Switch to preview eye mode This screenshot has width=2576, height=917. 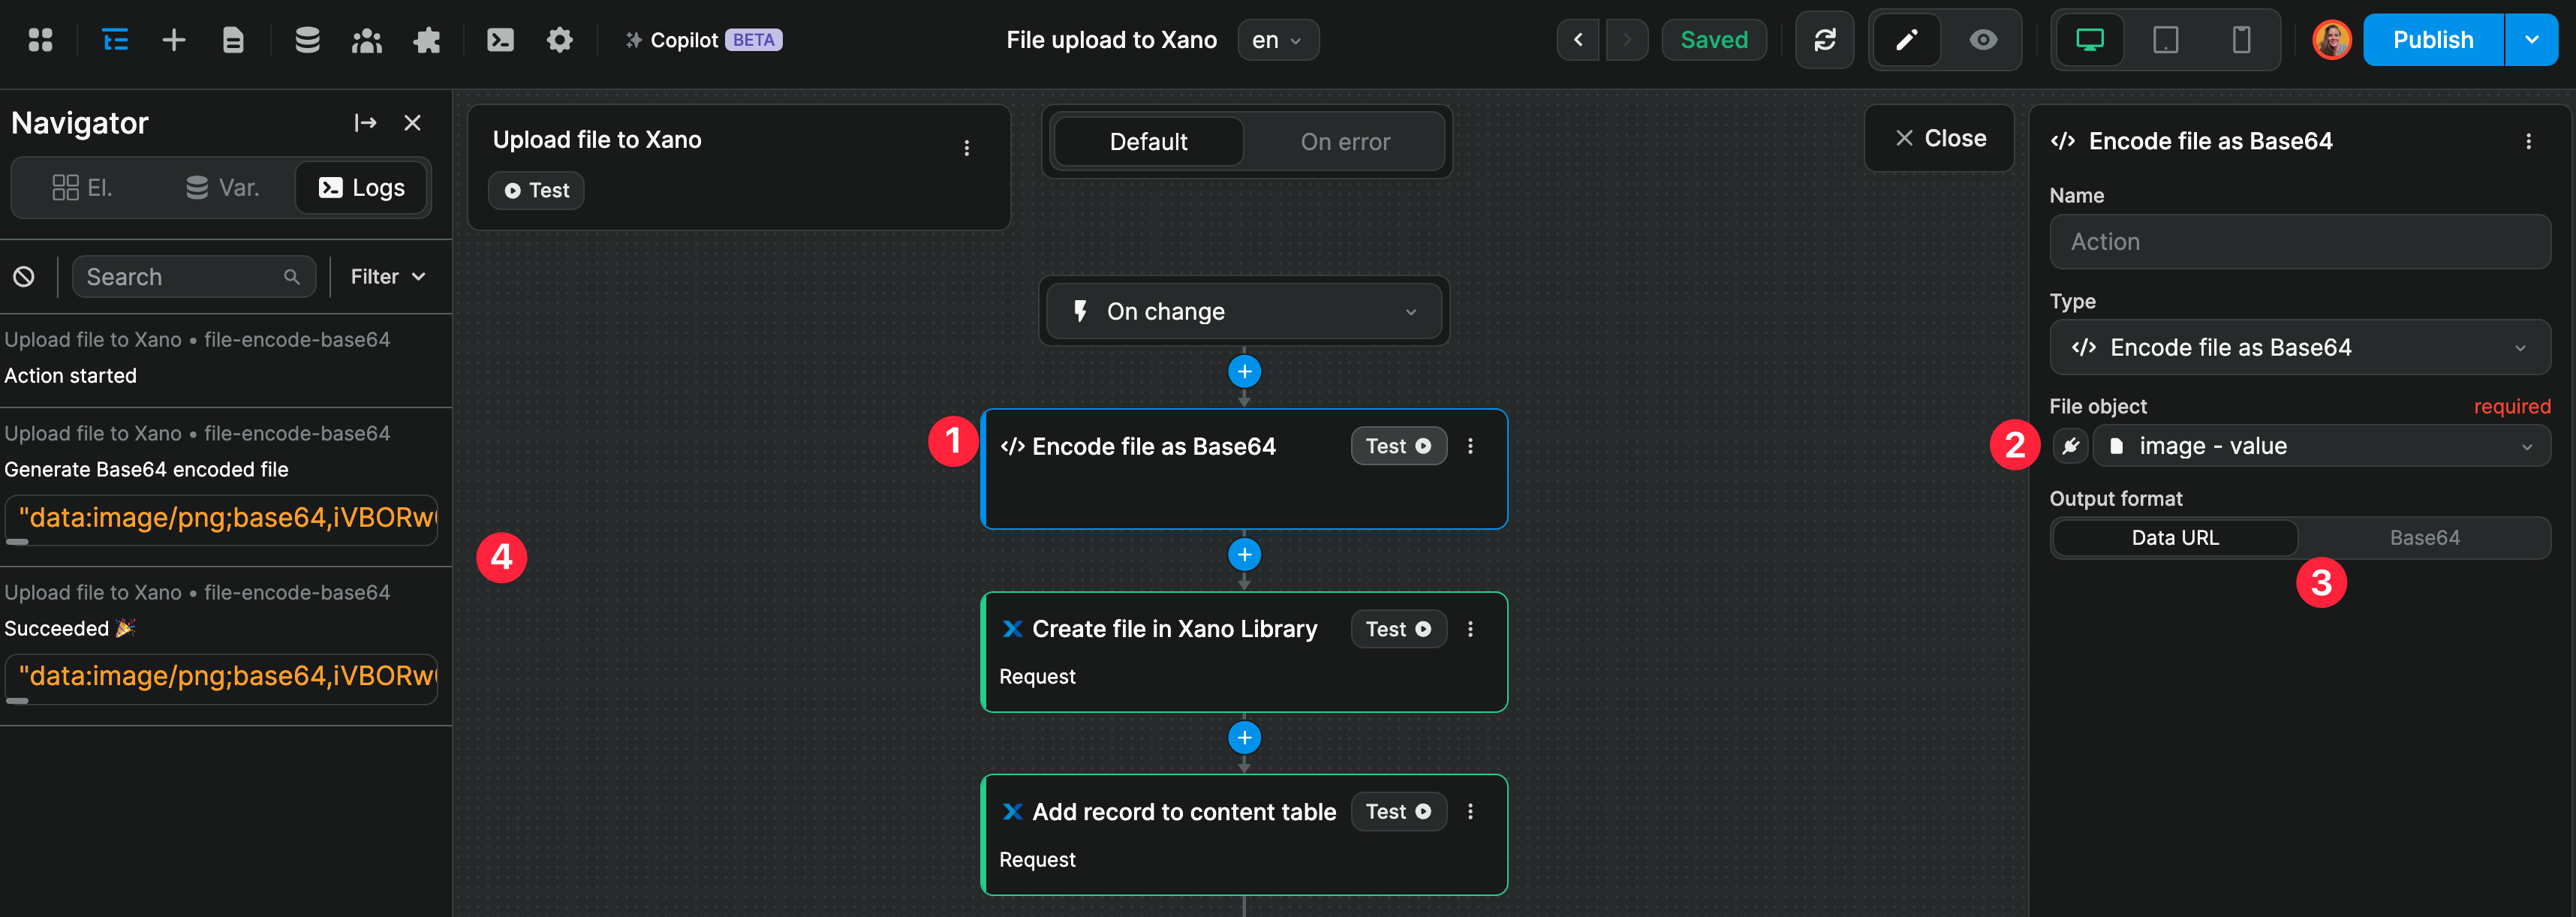(1983, 40)
